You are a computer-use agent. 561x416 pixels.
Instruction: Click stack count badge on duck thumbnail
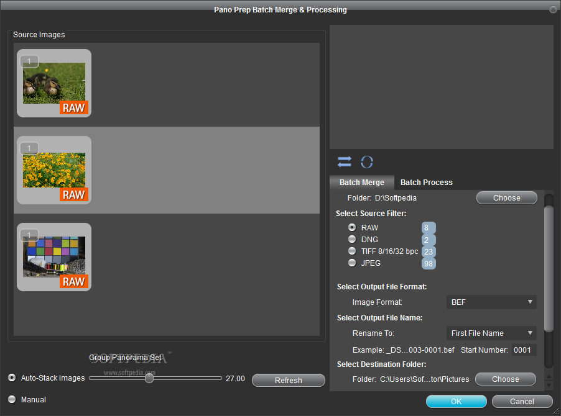coord(29,61)
